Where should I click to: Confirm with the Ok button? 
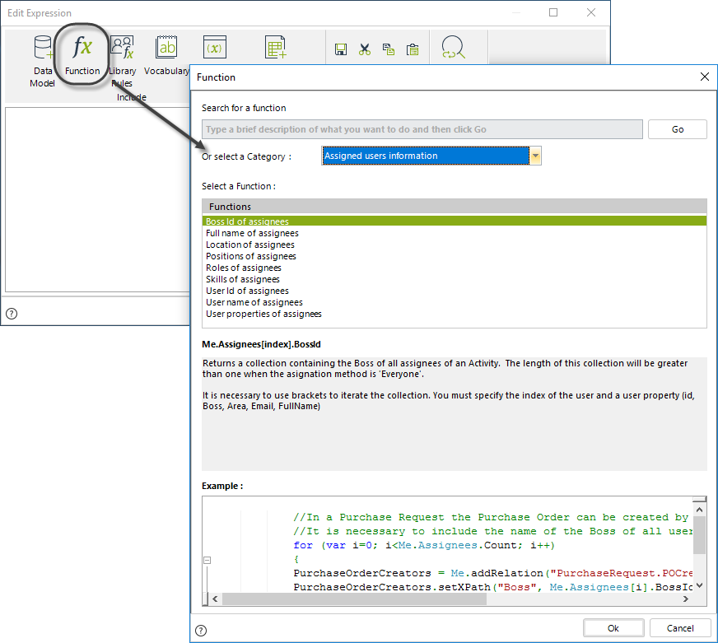[613, 628]
